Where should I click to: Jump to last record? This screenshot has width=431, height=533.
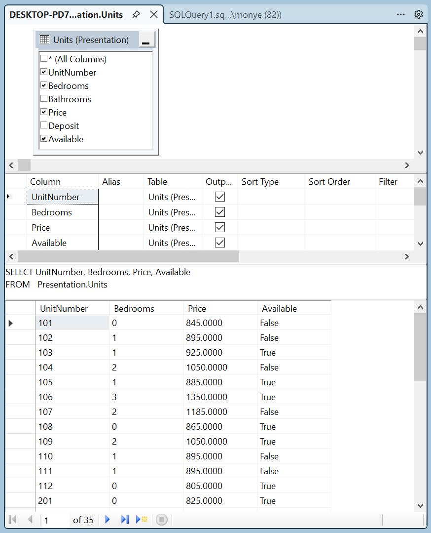coord(125,520)
